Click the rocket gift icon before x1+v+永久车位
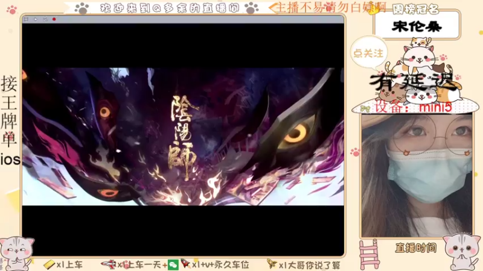Viewport: 483px width, 271px height. point(185,264)
